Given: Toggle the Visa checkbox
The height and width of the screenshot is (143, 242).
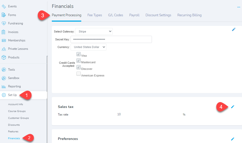Looking at the screenshot, I should point(78,54).
